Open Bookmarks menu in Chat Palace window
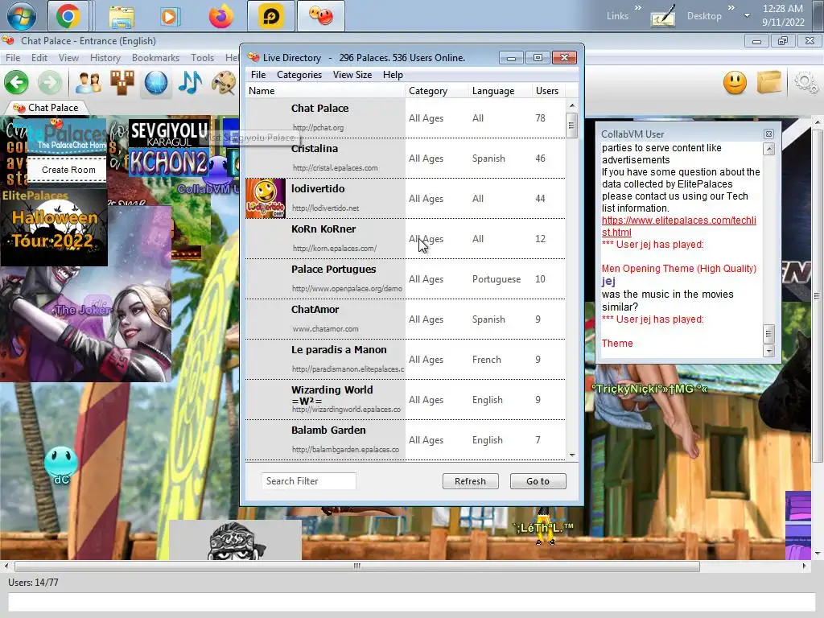 [155, 58]
